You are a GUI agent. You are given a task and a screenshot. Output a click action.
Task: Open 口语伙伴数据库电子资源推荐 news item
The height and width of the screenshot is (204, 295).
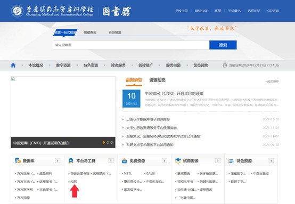(x=148, y=119)
